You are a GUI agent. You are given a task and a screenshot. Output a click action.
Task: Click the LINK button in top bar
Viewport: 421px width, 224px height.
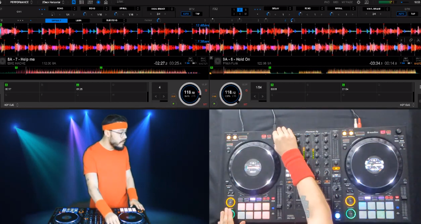120,2
